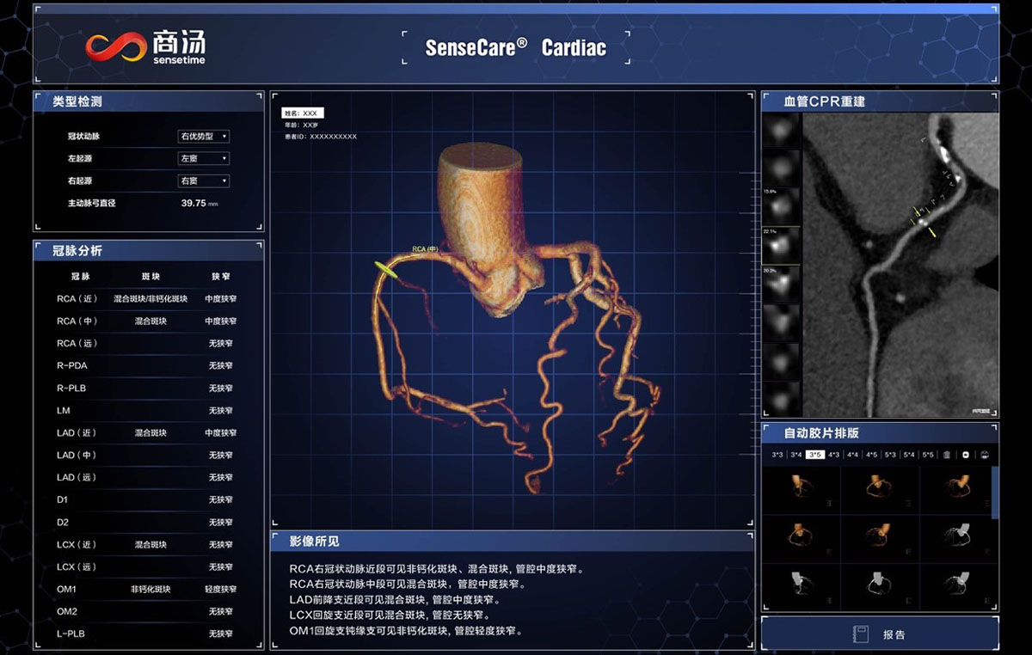The width and height of the screenshot is (1032, 655).
Task: Click the white square icon beside trash
Action: click(966, 455)
